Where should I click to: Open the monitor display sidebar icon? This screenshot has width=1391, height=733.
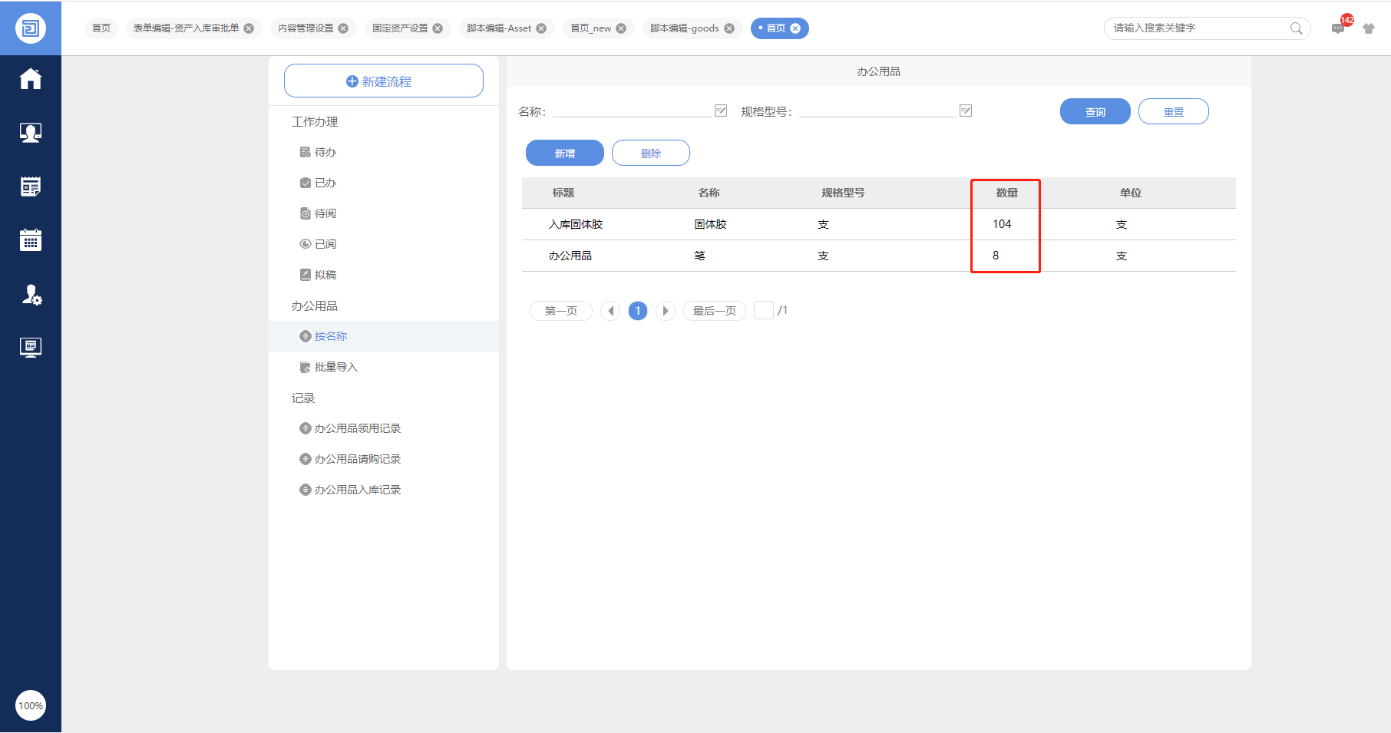coord(31,347)
